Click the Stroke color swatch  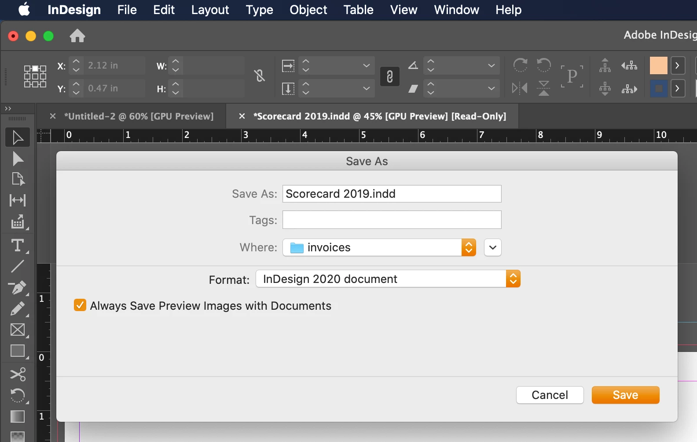tap(659, 88)
